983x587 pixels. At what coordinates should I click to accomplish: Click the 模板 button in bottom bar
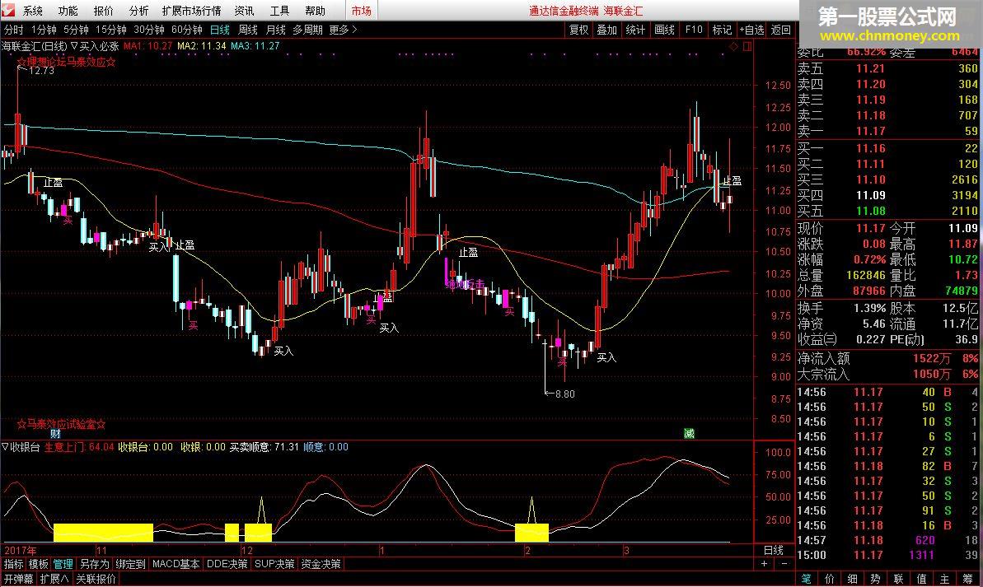pyautogui.click(x=38, y=564)
